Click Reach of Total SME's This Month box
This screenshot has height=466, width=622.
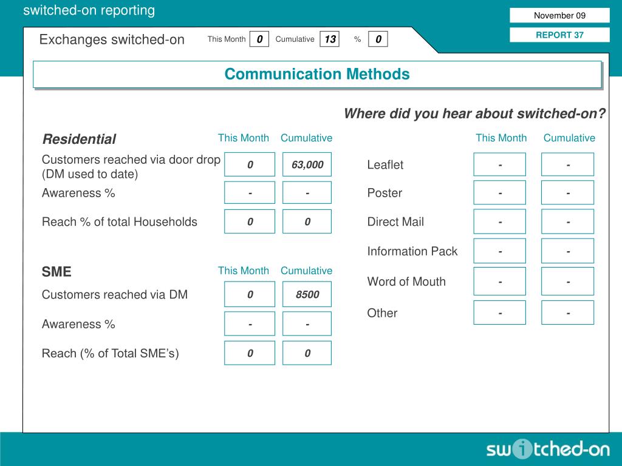coord(250,353)
